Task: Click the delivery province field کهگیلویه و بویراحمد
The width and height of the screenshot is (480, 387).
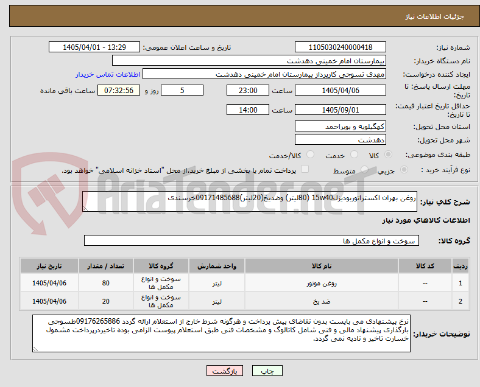Action: tap(340, 126)
